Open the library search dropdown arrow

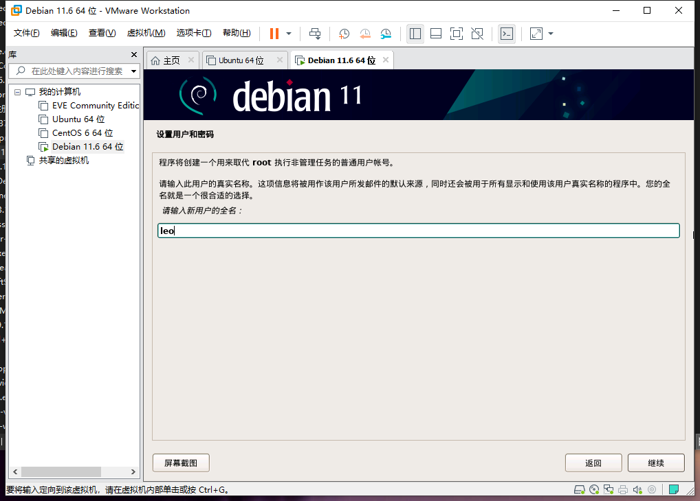(x=133, y=71)
